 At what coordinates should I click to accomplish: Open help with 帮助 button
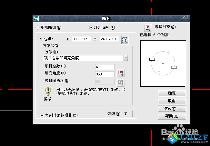pos(172,116)
